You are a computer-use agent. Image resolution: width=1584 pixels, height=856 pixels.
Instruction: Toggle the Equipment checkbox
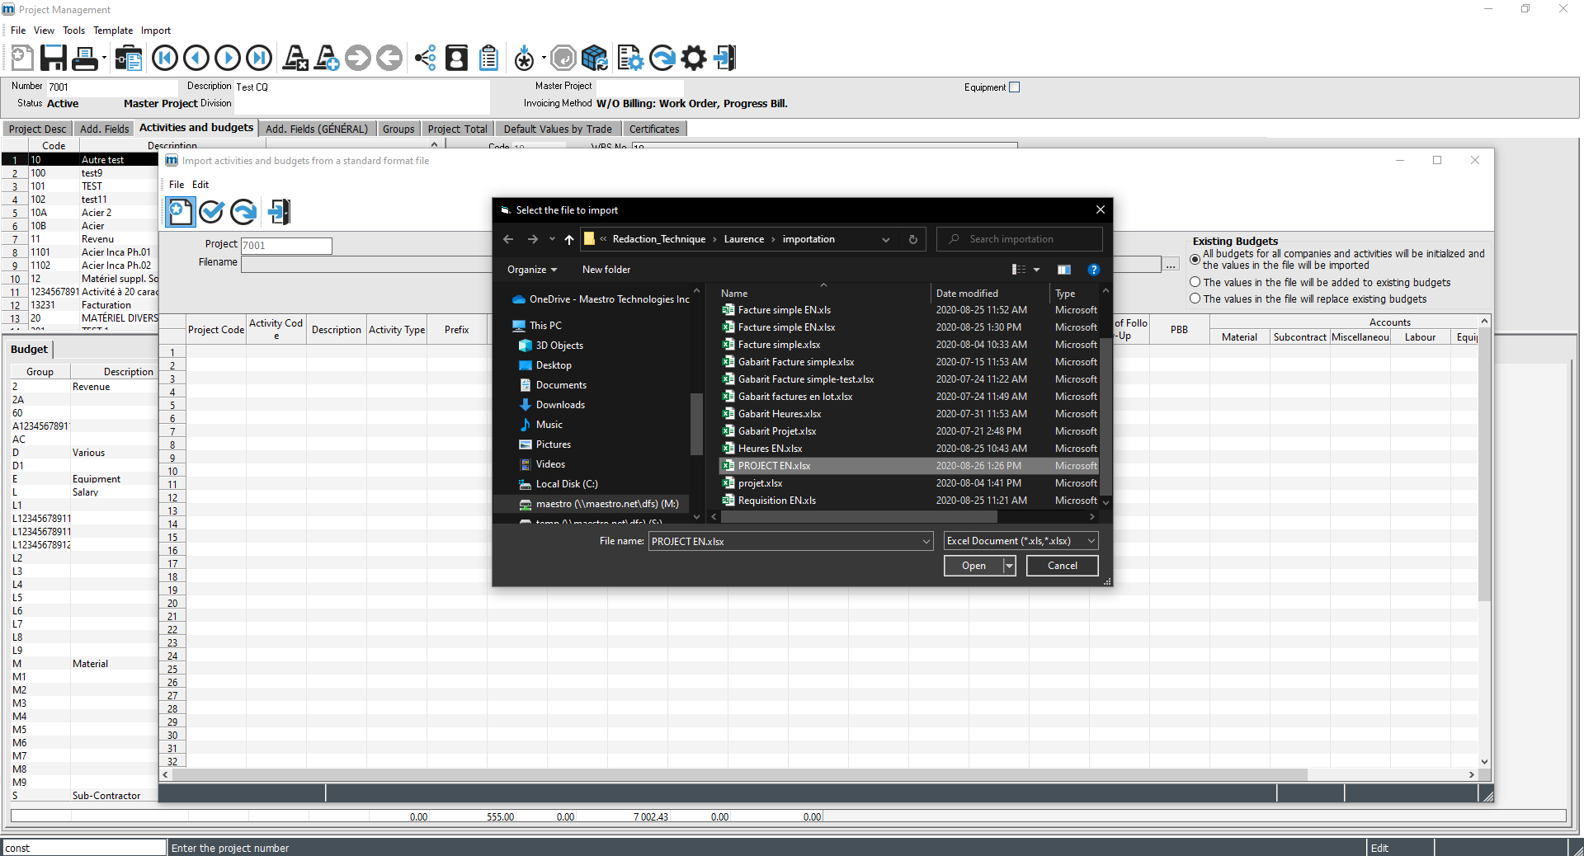tap(1015, 87)
